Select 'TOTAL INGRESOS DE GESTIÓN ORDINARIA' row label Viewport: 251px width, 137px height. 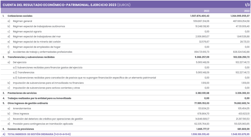[39, 134]
